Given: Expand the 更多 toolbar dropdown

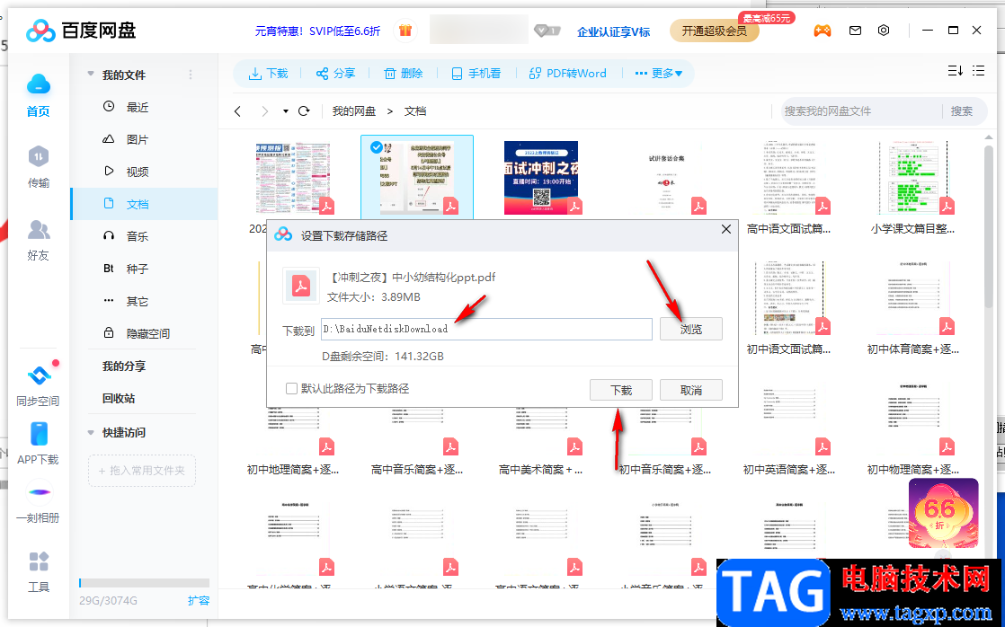Looking at the screenshot, I should (x=658, y=74).
